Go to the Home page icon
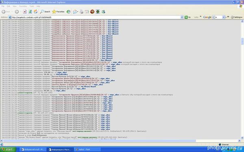This screenshot has height=152, width=244. pyautogui.click(x=36, y=12)
